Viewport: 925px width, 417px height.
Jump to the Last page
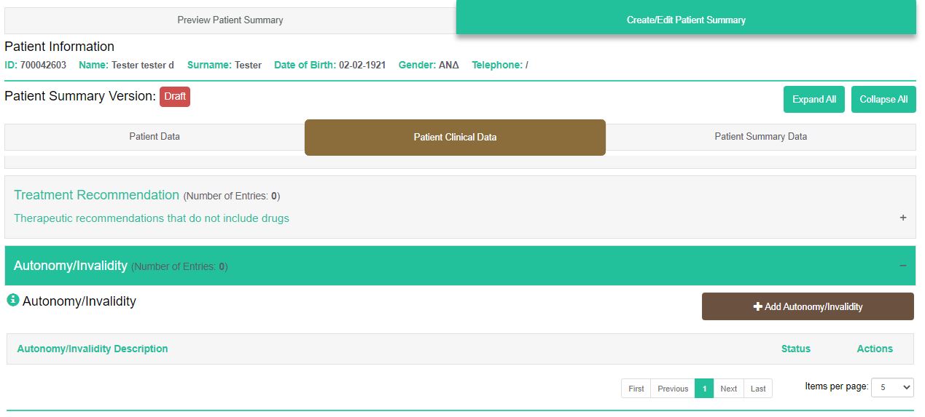[x=758, y=389]
